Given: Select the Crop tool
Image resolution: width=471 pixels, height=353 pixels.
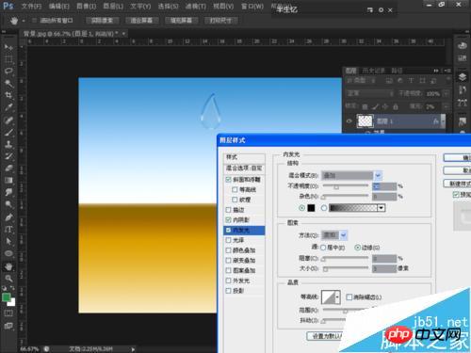Looking at the screenshot, I should (x=8, y=95).
